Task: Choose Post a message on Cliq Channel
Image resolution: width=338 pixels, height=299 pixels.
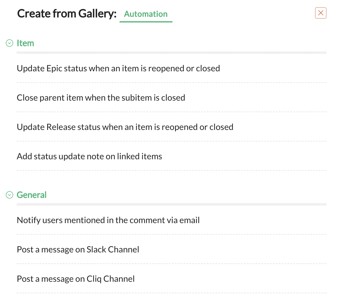Action: 76,279
